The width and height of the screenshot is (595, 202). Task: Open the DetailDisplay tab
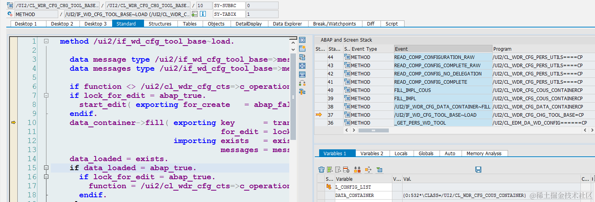pyautogui.click(x=249, y=24)
